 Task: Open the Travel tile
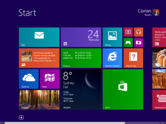159,79
